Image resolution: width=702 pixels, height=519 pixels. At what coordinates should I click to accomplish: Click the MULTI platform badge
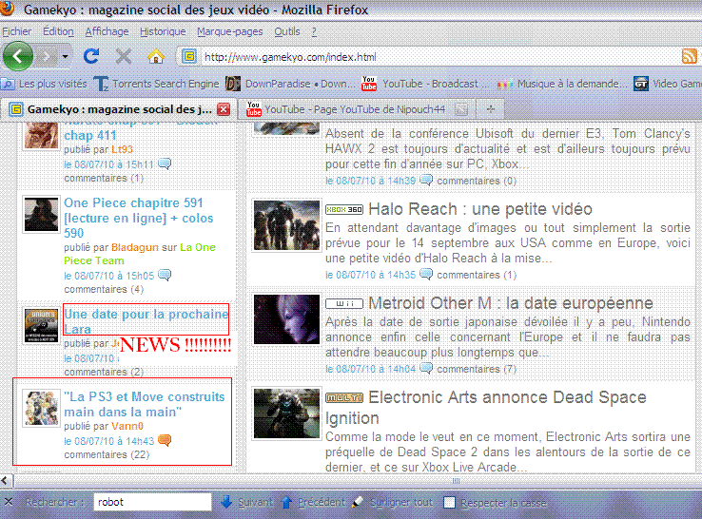pos(343,397)
